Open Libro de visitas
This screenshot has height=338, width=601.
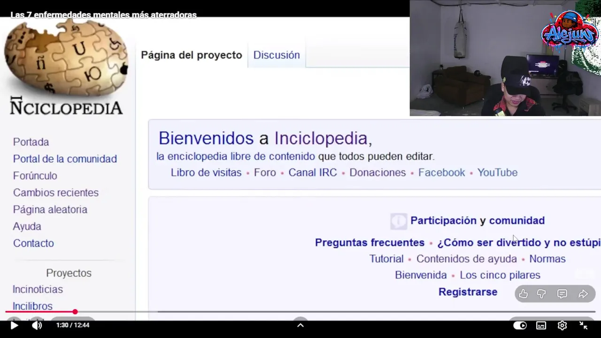pos(206,172)
